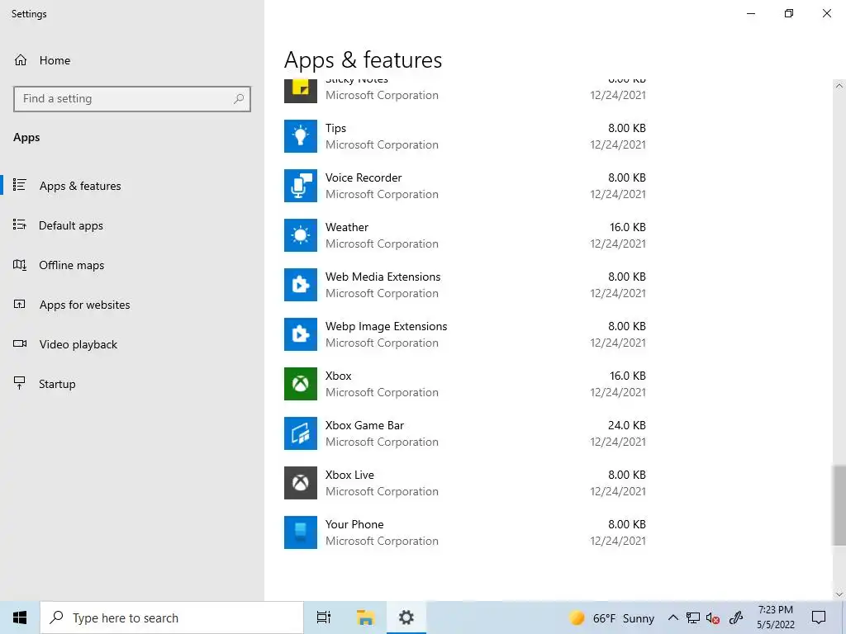
Task: Select the Apps & features sidebar label
Action: point(80,186)
